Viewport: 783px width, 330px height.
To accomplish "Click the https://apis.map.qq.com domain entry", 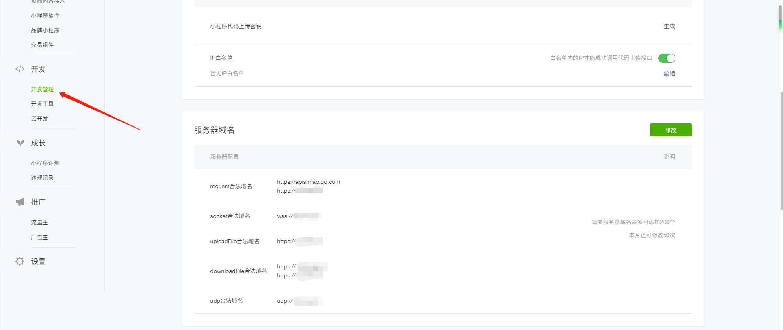I will click(308, 182).
